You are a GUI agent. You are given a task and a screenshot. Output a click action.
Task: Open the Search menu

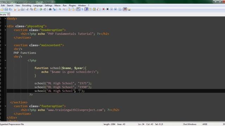coord(10,6)
